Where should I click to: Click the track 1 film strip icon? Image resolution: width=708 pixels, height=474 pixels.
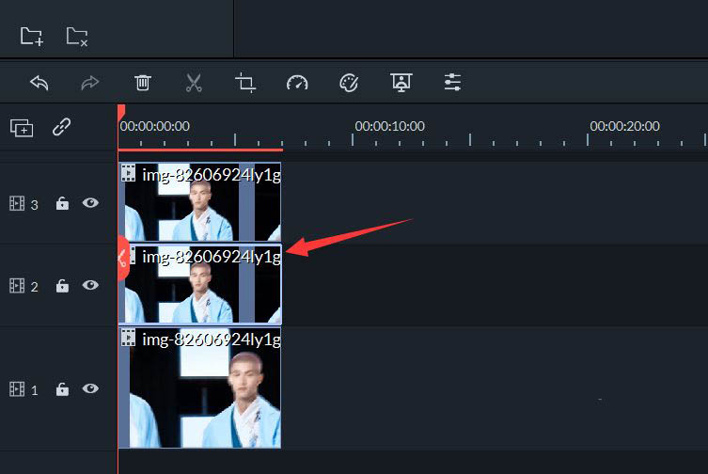pyautogui.click(x=17, y=389)
